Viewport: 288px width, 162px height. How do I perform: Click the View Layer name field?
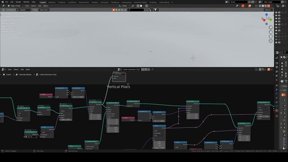[272, 2]
